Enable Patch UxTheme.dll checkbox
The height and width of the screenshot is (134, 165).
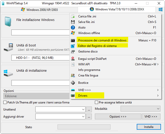(x=5, y=102)
